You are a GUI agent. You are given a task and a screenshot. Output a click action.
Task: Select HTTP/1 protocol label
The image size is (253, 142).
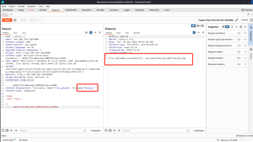245,20
